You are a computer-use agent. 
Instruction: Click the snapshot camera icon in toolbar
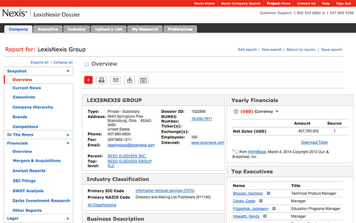pos(143,80)
